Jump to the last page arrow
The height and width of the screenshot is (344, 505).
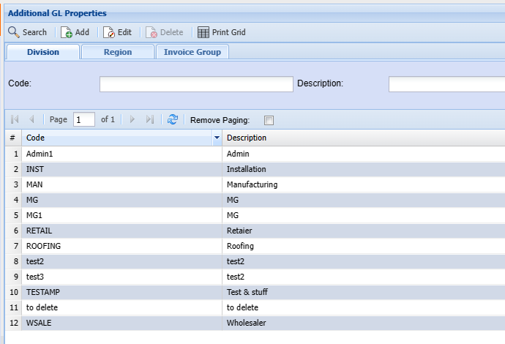coord(150,119)
